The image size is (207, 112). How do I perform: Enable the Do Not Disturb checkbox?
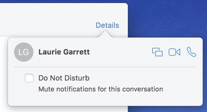point(29,78)
